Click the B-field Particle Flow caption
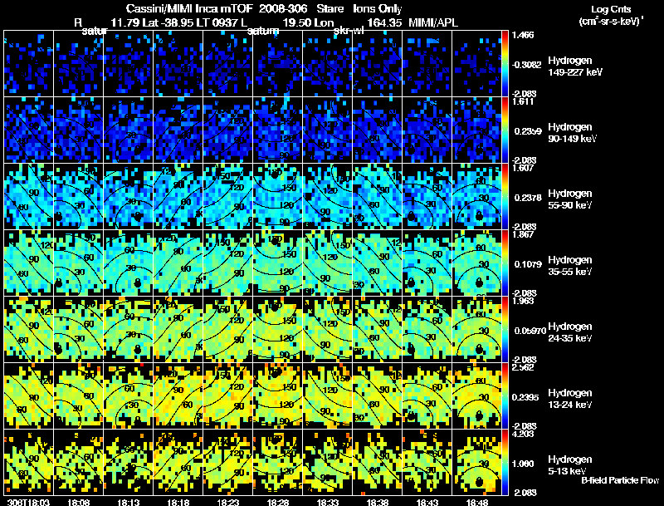Viewport: 664px width, 506px height. [x=619, y=480]
